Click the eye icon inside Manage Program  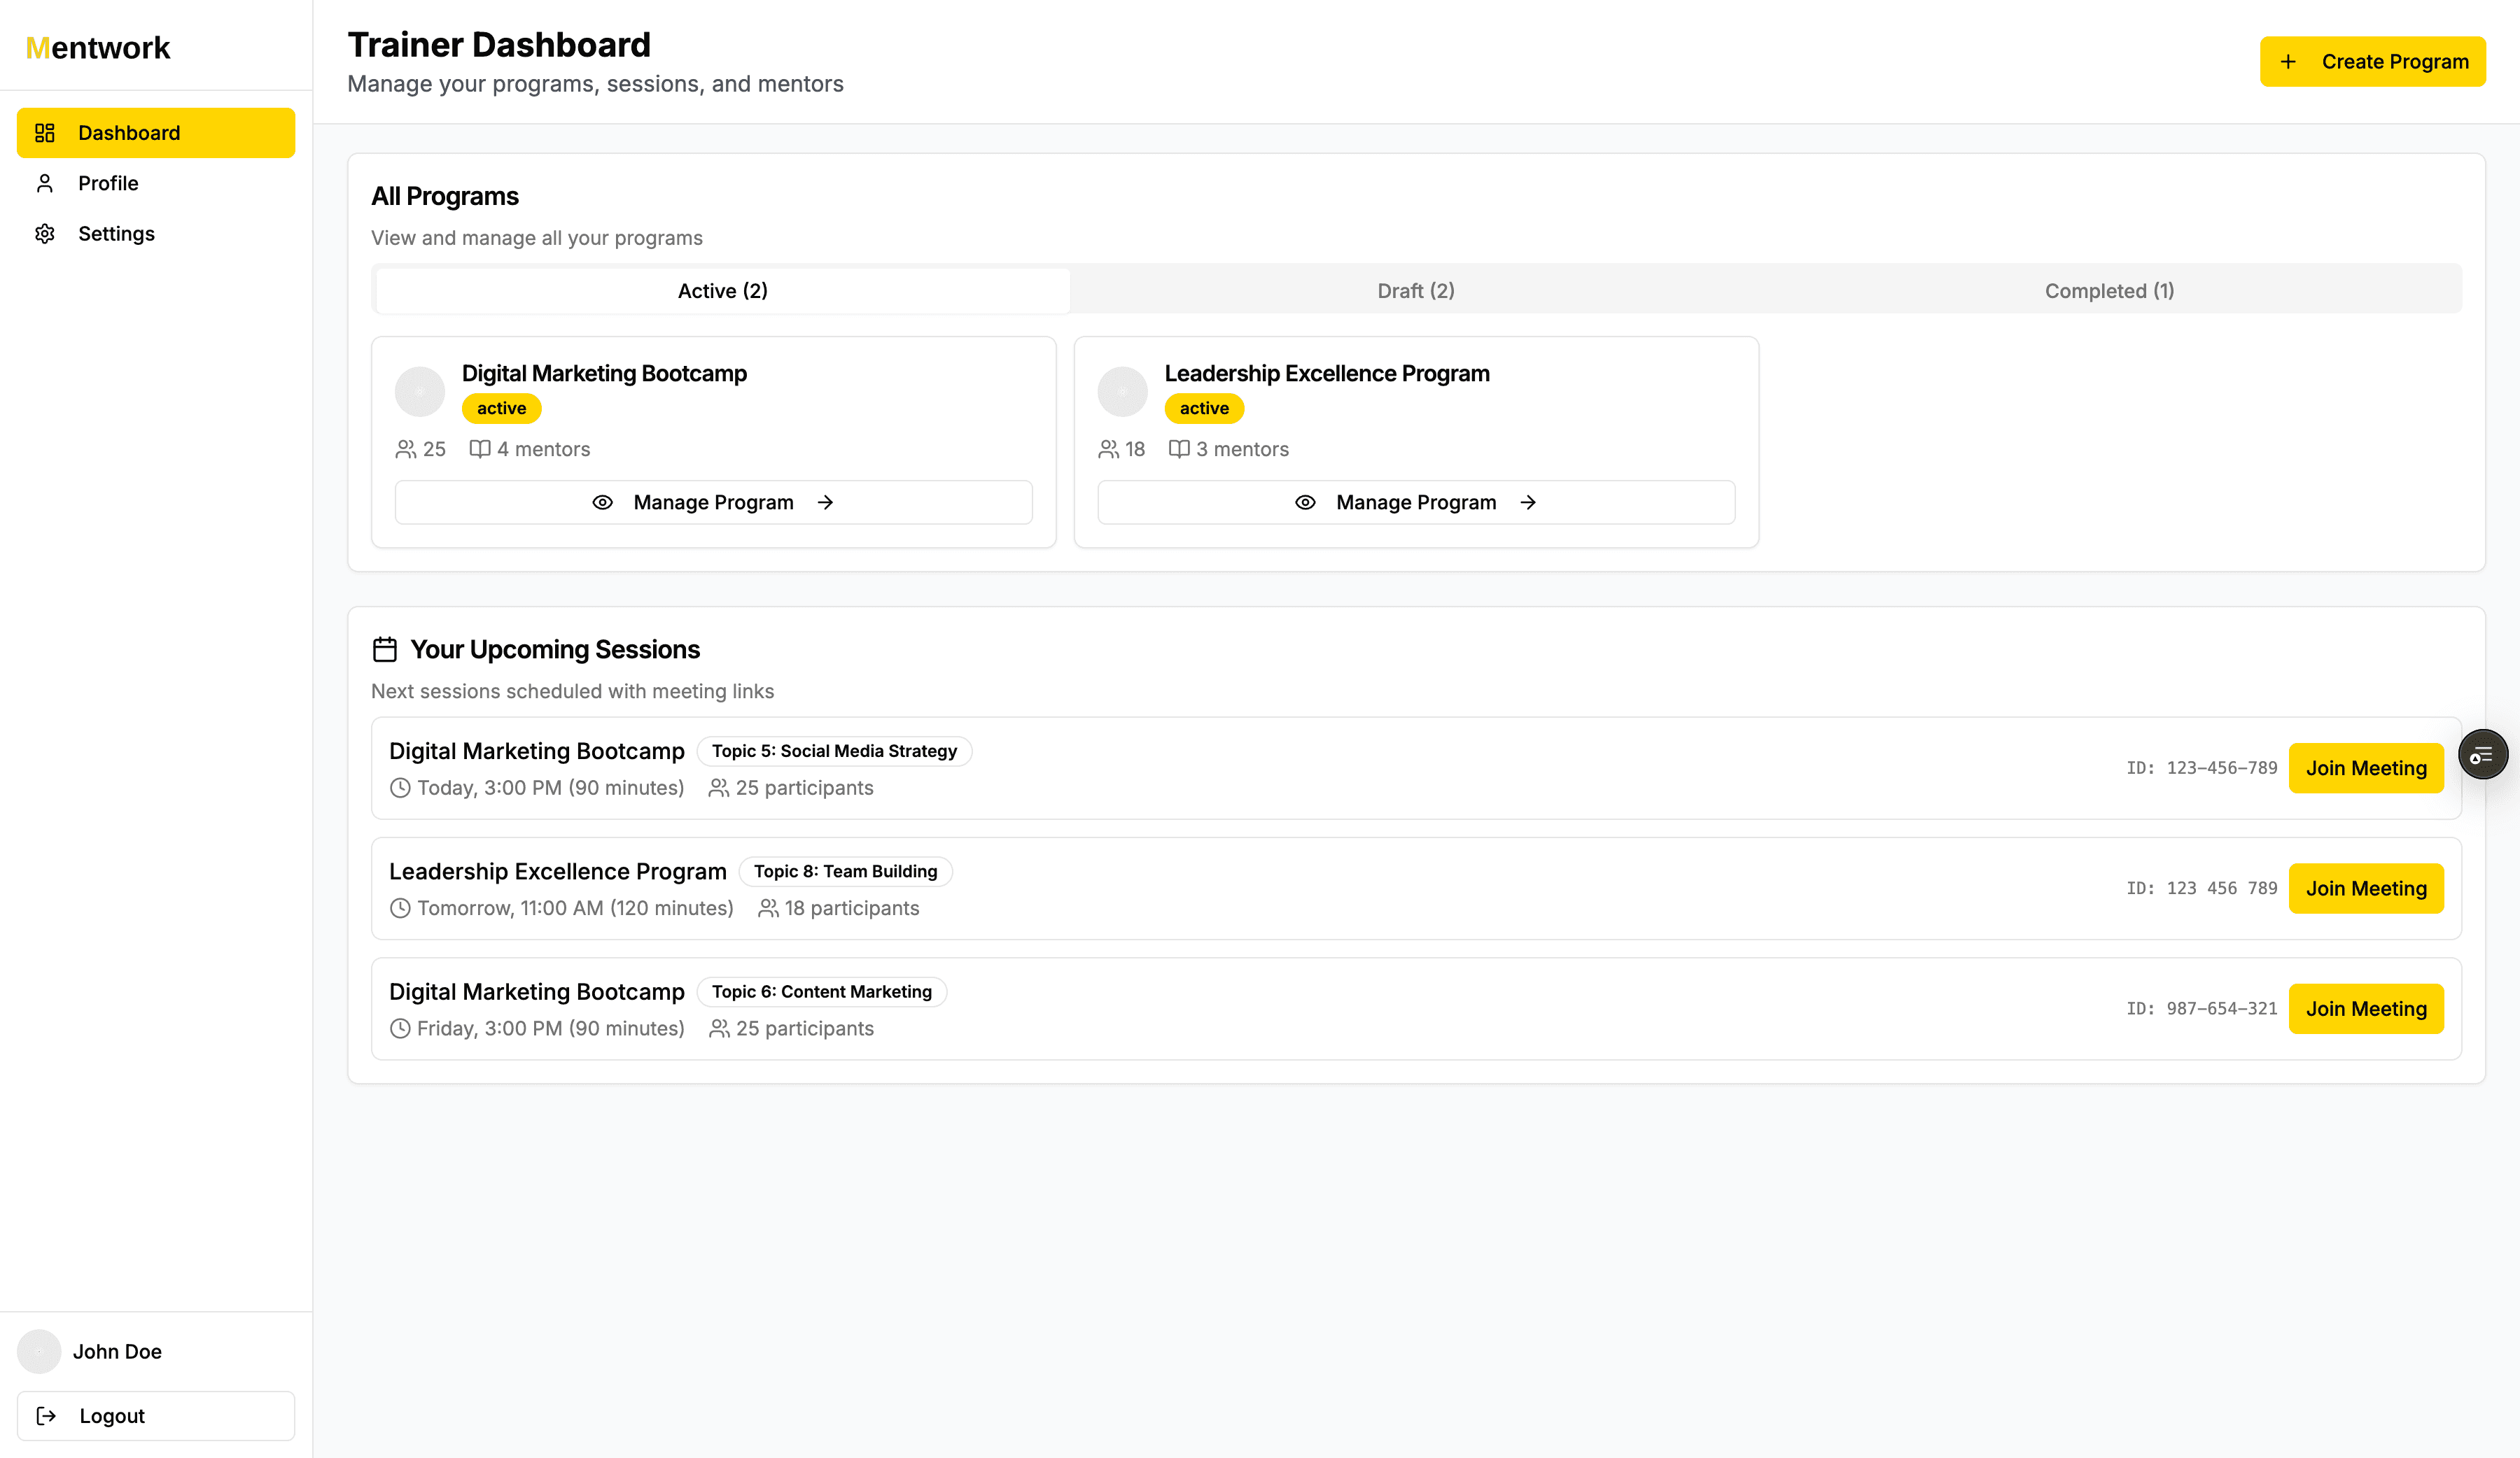603,502
